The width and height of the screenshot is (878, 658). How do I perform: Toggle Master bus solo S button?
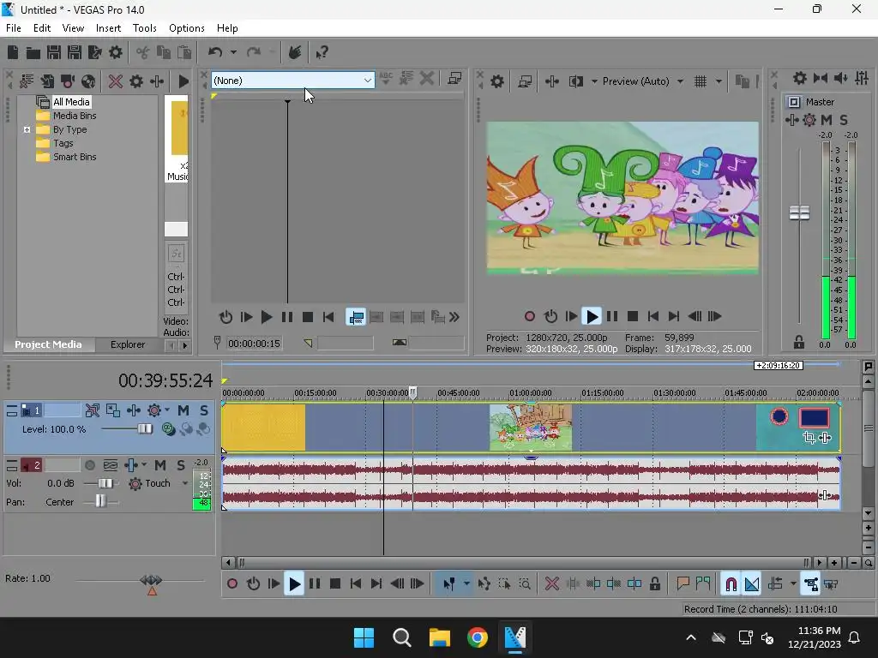pyautogui.click(x=844, y=120)
